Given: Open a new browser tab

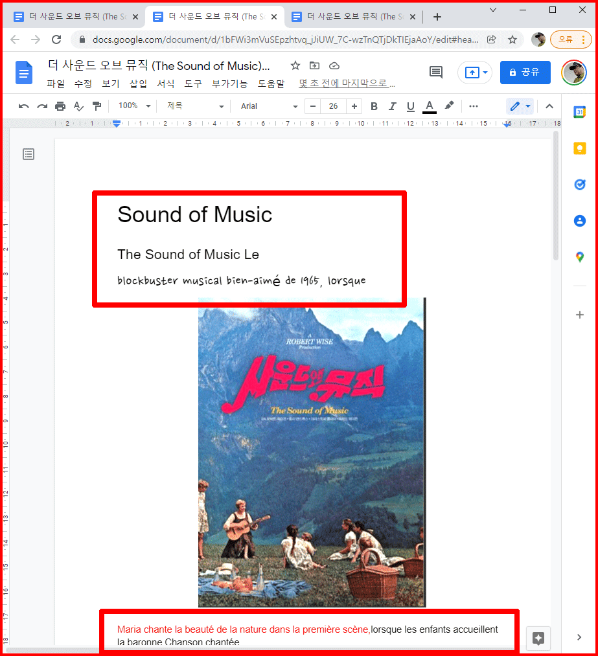Looking at the screenshot, I should point(437,17).
